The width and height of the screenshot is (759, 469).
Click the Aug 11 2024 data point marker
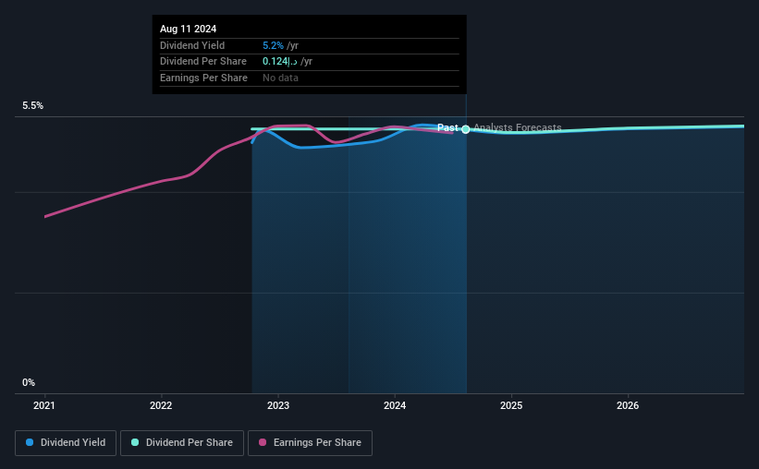coord(466,129)
